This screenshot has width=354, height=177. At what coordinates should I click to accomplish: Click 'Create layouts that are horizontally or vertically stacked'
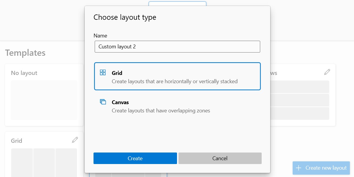pyautogui.click(x=175, y=81)
